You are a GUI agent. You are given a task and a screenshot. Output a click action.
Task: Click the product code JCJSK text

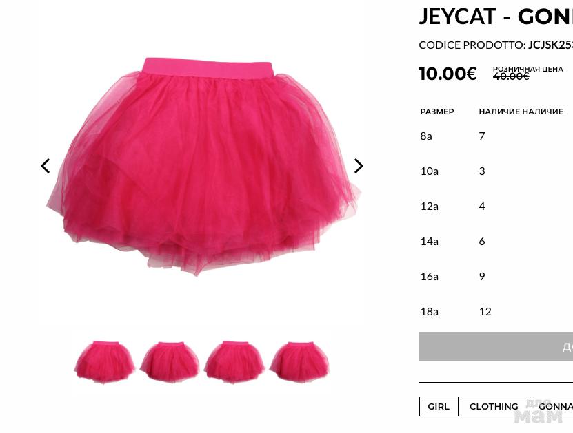click(x=550, y=45)
